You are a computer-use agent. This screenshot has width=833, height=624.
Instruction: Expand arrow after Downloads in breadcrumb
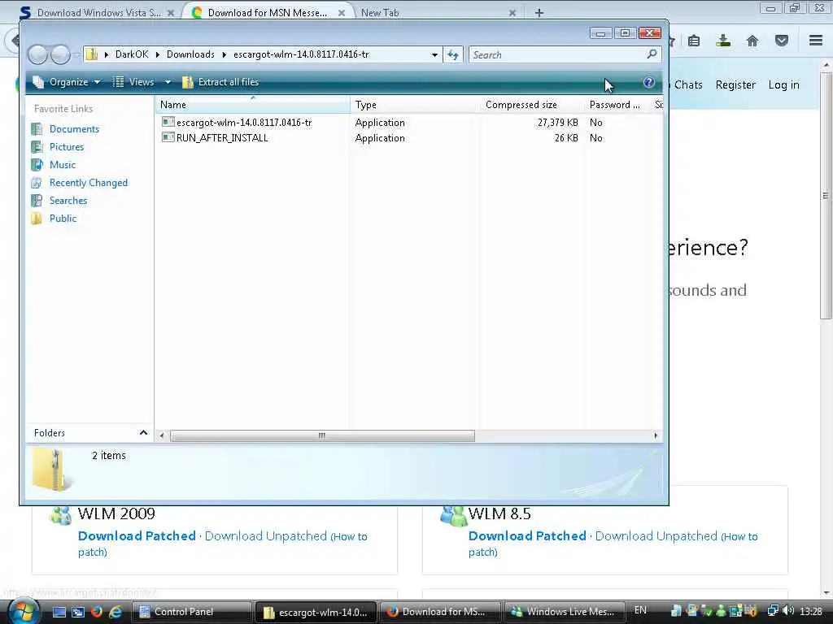(224, 54)
